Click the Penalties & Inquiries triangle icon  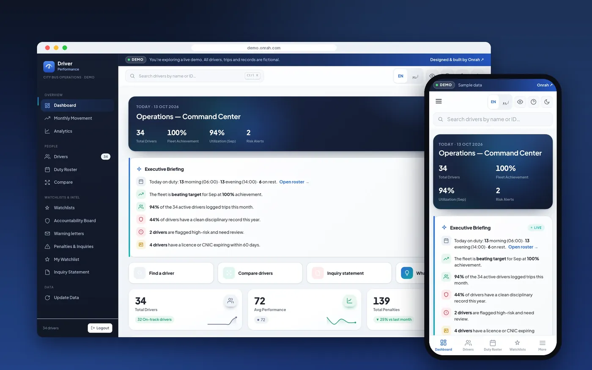click(47, 247)
